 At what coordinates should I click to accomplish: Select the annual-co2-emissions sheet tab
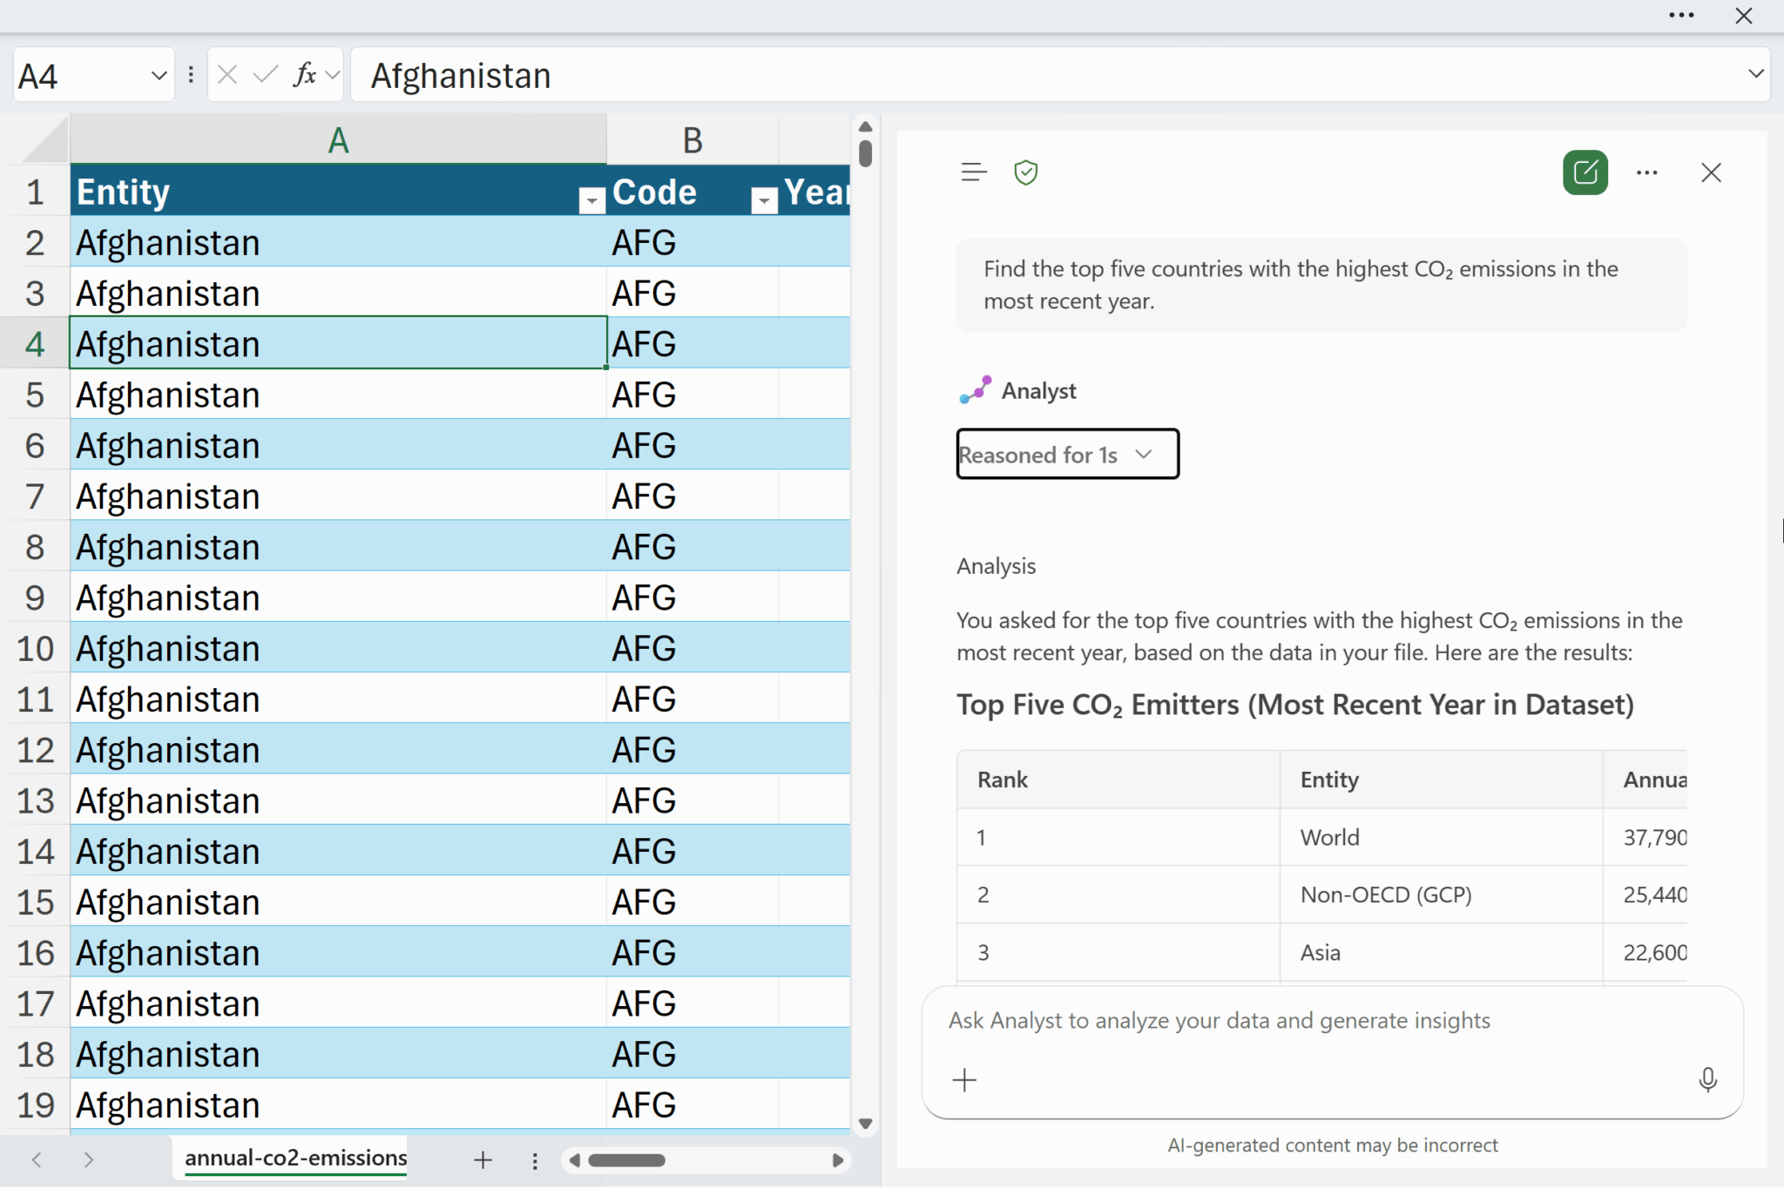click(x=295, y=1158)
